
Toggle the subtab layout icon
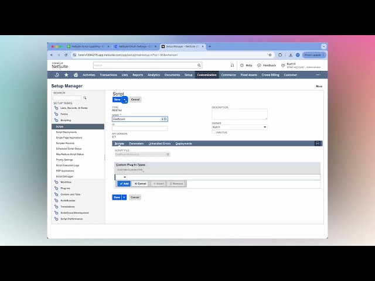(x=318, y=143)
